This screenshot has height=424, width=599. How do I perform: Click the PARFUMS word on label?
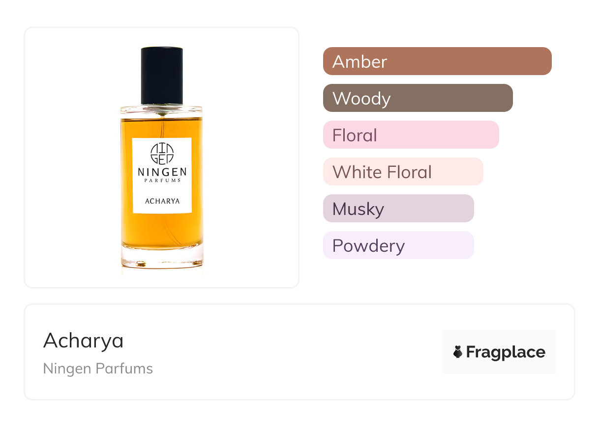pyautogui.click(x=162, y=181)
